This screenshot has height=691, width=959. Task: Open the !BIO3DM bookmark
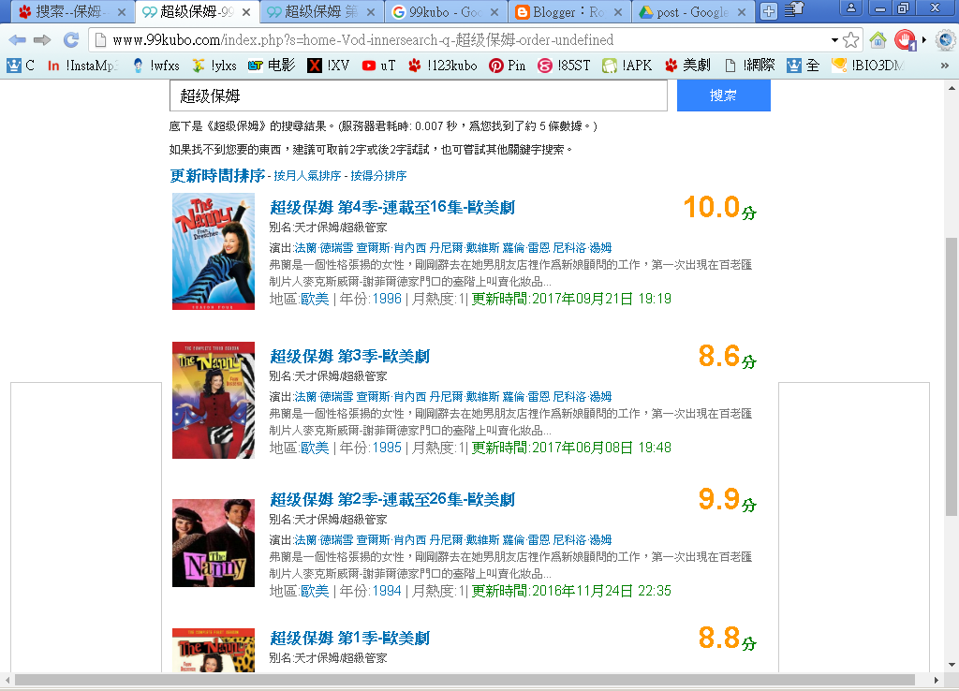point(868,66)
